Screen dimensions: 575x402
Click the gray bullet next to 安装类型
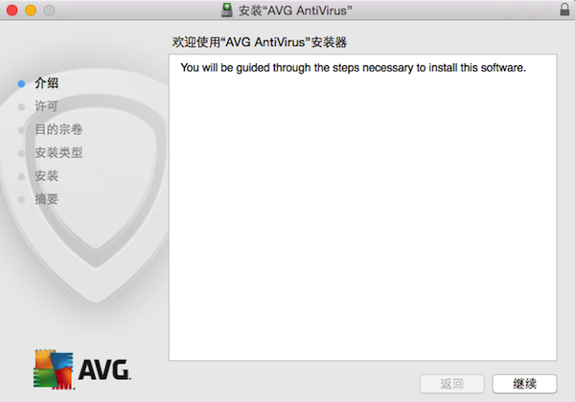tap(21, 153)
